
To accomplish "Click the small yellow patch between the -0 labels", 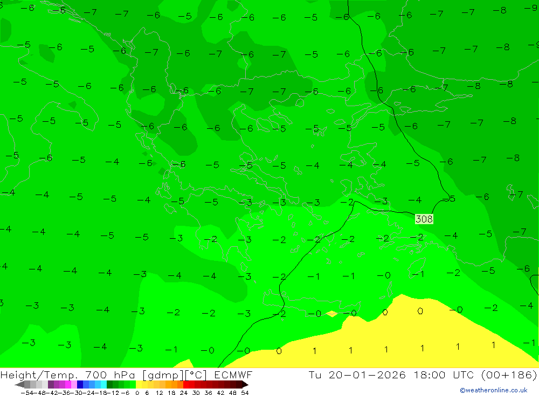I will tap(331, 313).
